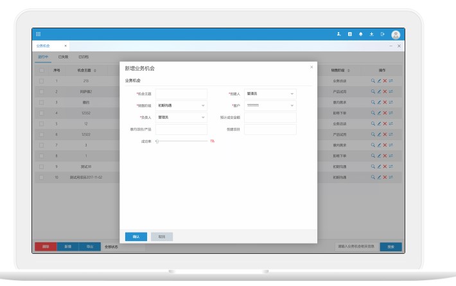Screen dimensions: 456x286
Task: Check the checkbox for row 5
Action: (x=42, y=123)
